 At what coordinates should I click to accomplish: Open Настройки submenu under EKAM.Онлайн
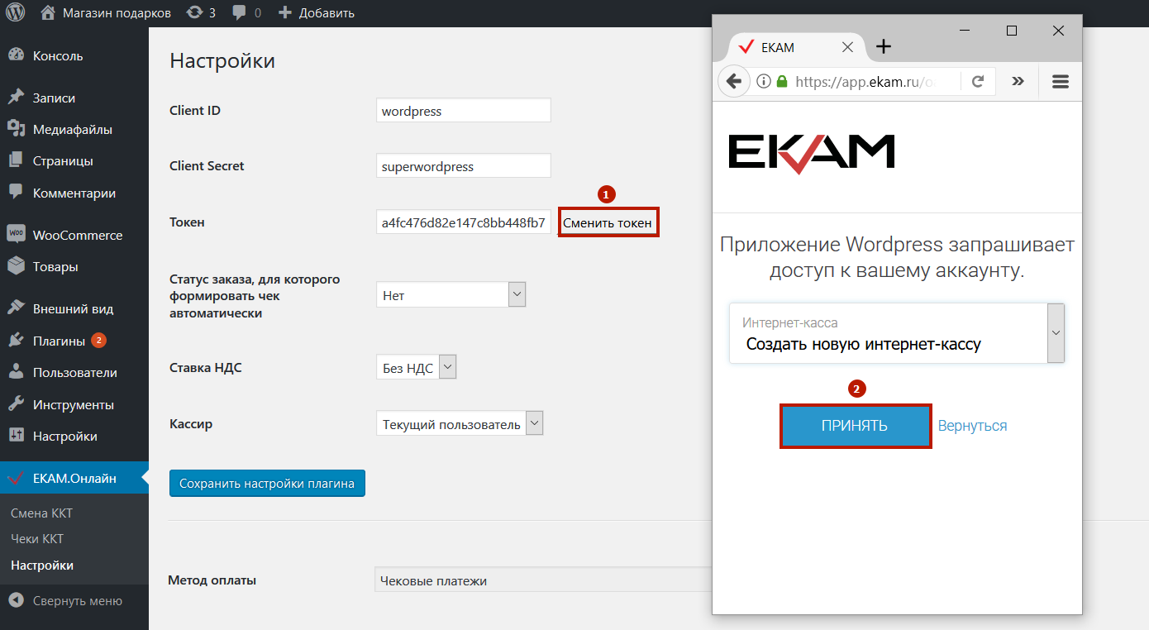pyautogui.click(x=42, y=566)
